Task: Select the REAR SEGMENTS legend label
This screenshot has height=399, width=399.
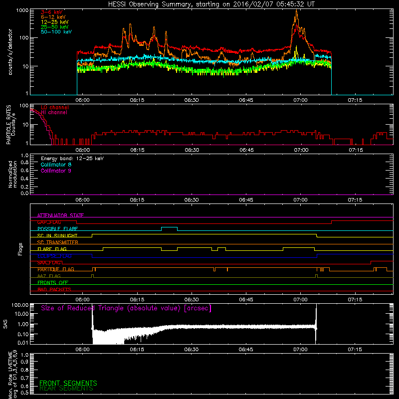Action: (66, 389)
